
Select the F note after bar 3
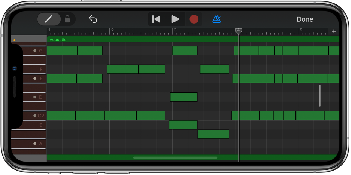point(214,69)
